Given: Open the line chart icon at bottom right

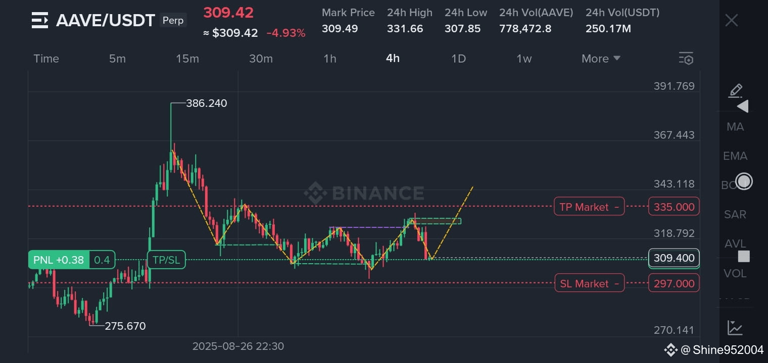Looking at the screenshot, I should 735,328.
